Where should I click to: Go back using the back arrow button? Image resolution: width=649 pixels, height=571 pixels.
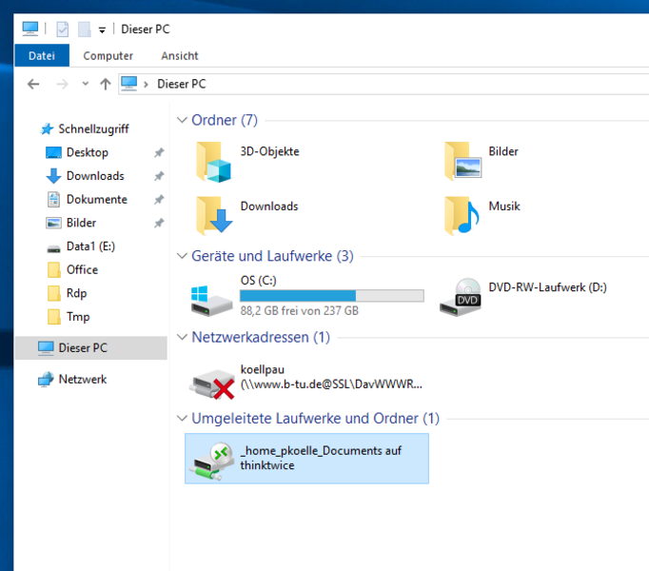click(x=33, y=84)
